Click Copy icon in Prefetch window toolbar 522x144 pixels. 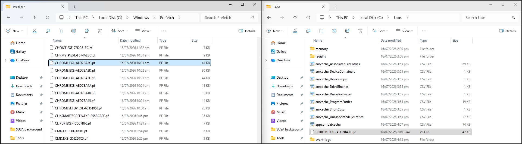(x=48, y=31)
